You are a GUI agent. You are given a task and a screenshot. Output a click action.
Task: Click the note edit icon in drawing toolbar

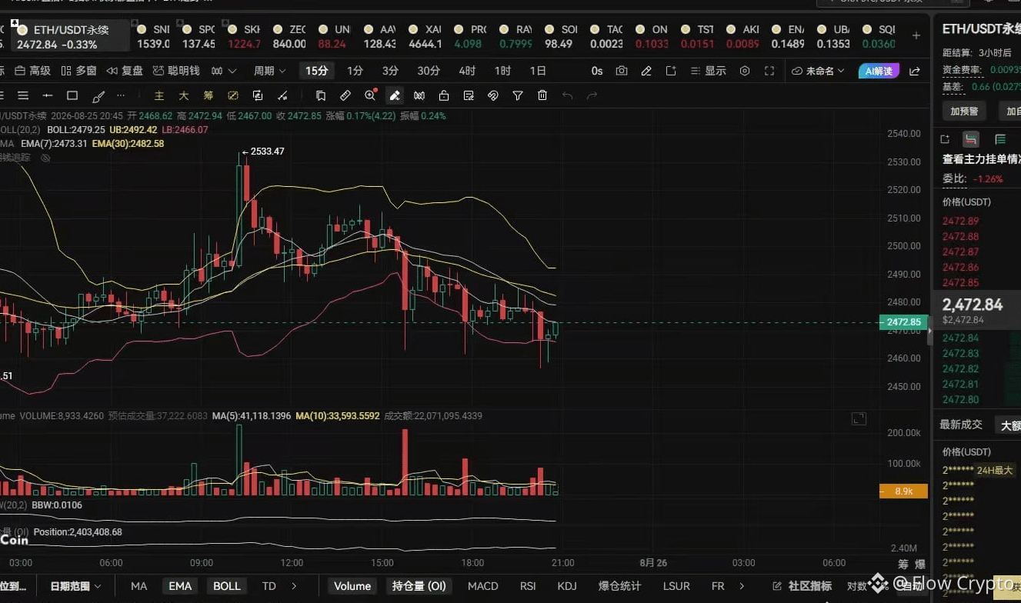(x=469, y=96)
